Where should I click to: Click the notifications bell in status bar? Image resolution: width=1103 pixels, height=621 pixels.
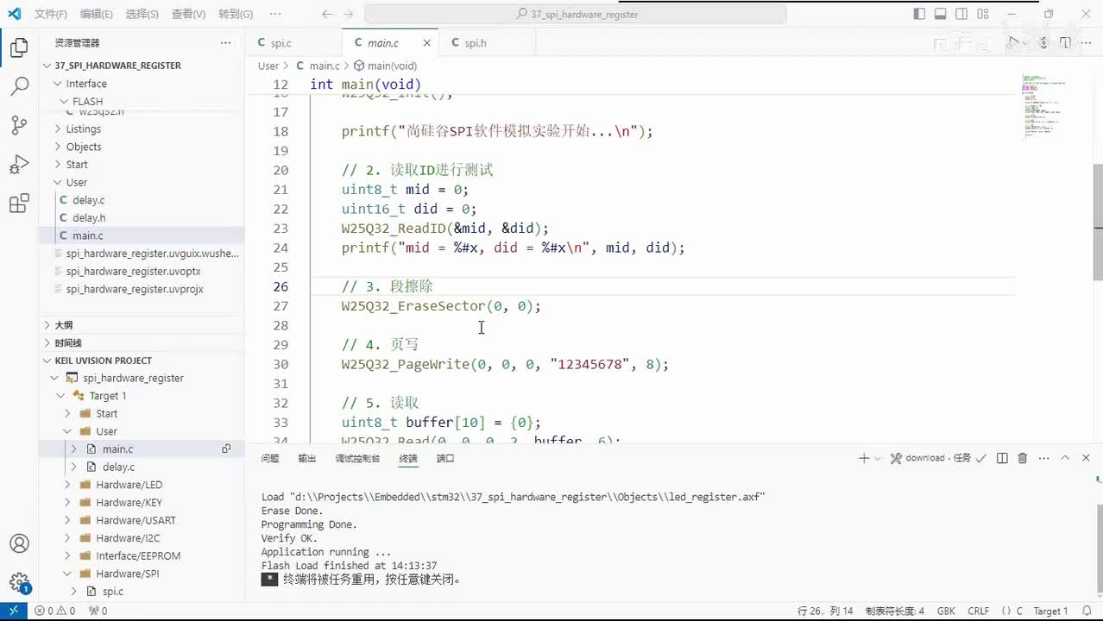click(x=1087, y=611)
